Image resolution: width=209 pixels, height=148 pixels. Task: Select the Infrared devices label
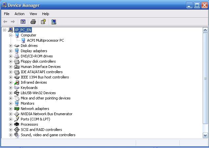tap(34, 82)
